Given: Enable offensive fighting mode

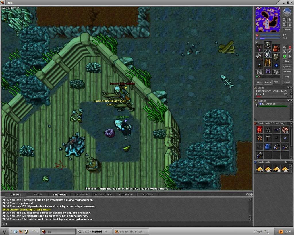Looking at the screenshot, I should pyautogui.click(x=285, y=47).
